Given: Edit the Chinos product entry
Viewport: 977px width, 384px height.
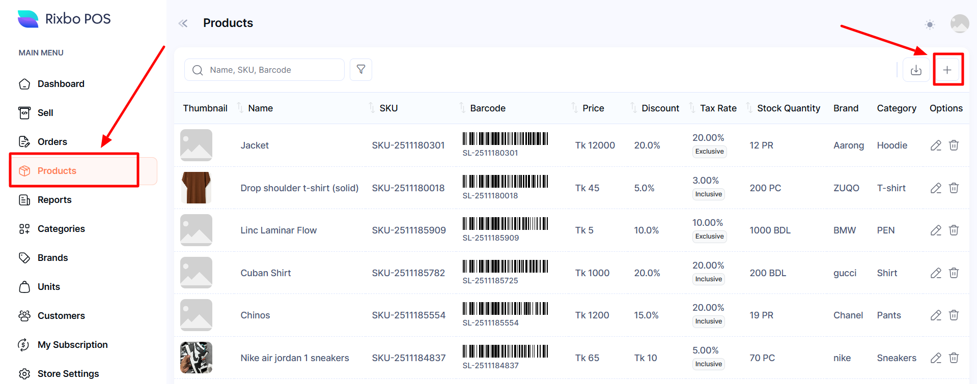Looking at the screenshot, I should pyautogui.click(x=936, y=315).
